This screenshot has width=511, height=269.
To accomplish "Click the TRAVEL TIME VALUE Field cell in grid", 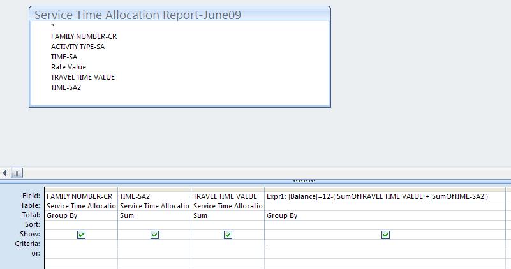I will point(228,196).
